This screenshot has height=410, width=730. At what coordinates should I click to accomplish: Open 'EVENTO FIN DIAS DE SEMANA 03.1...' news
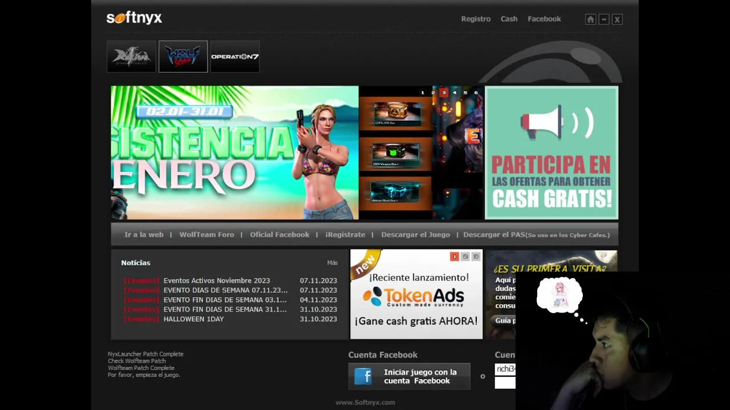pos(225,300)
